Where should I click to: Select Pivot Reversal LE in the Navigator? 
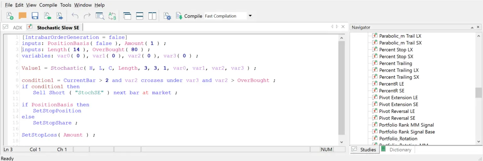pos(397,111)
